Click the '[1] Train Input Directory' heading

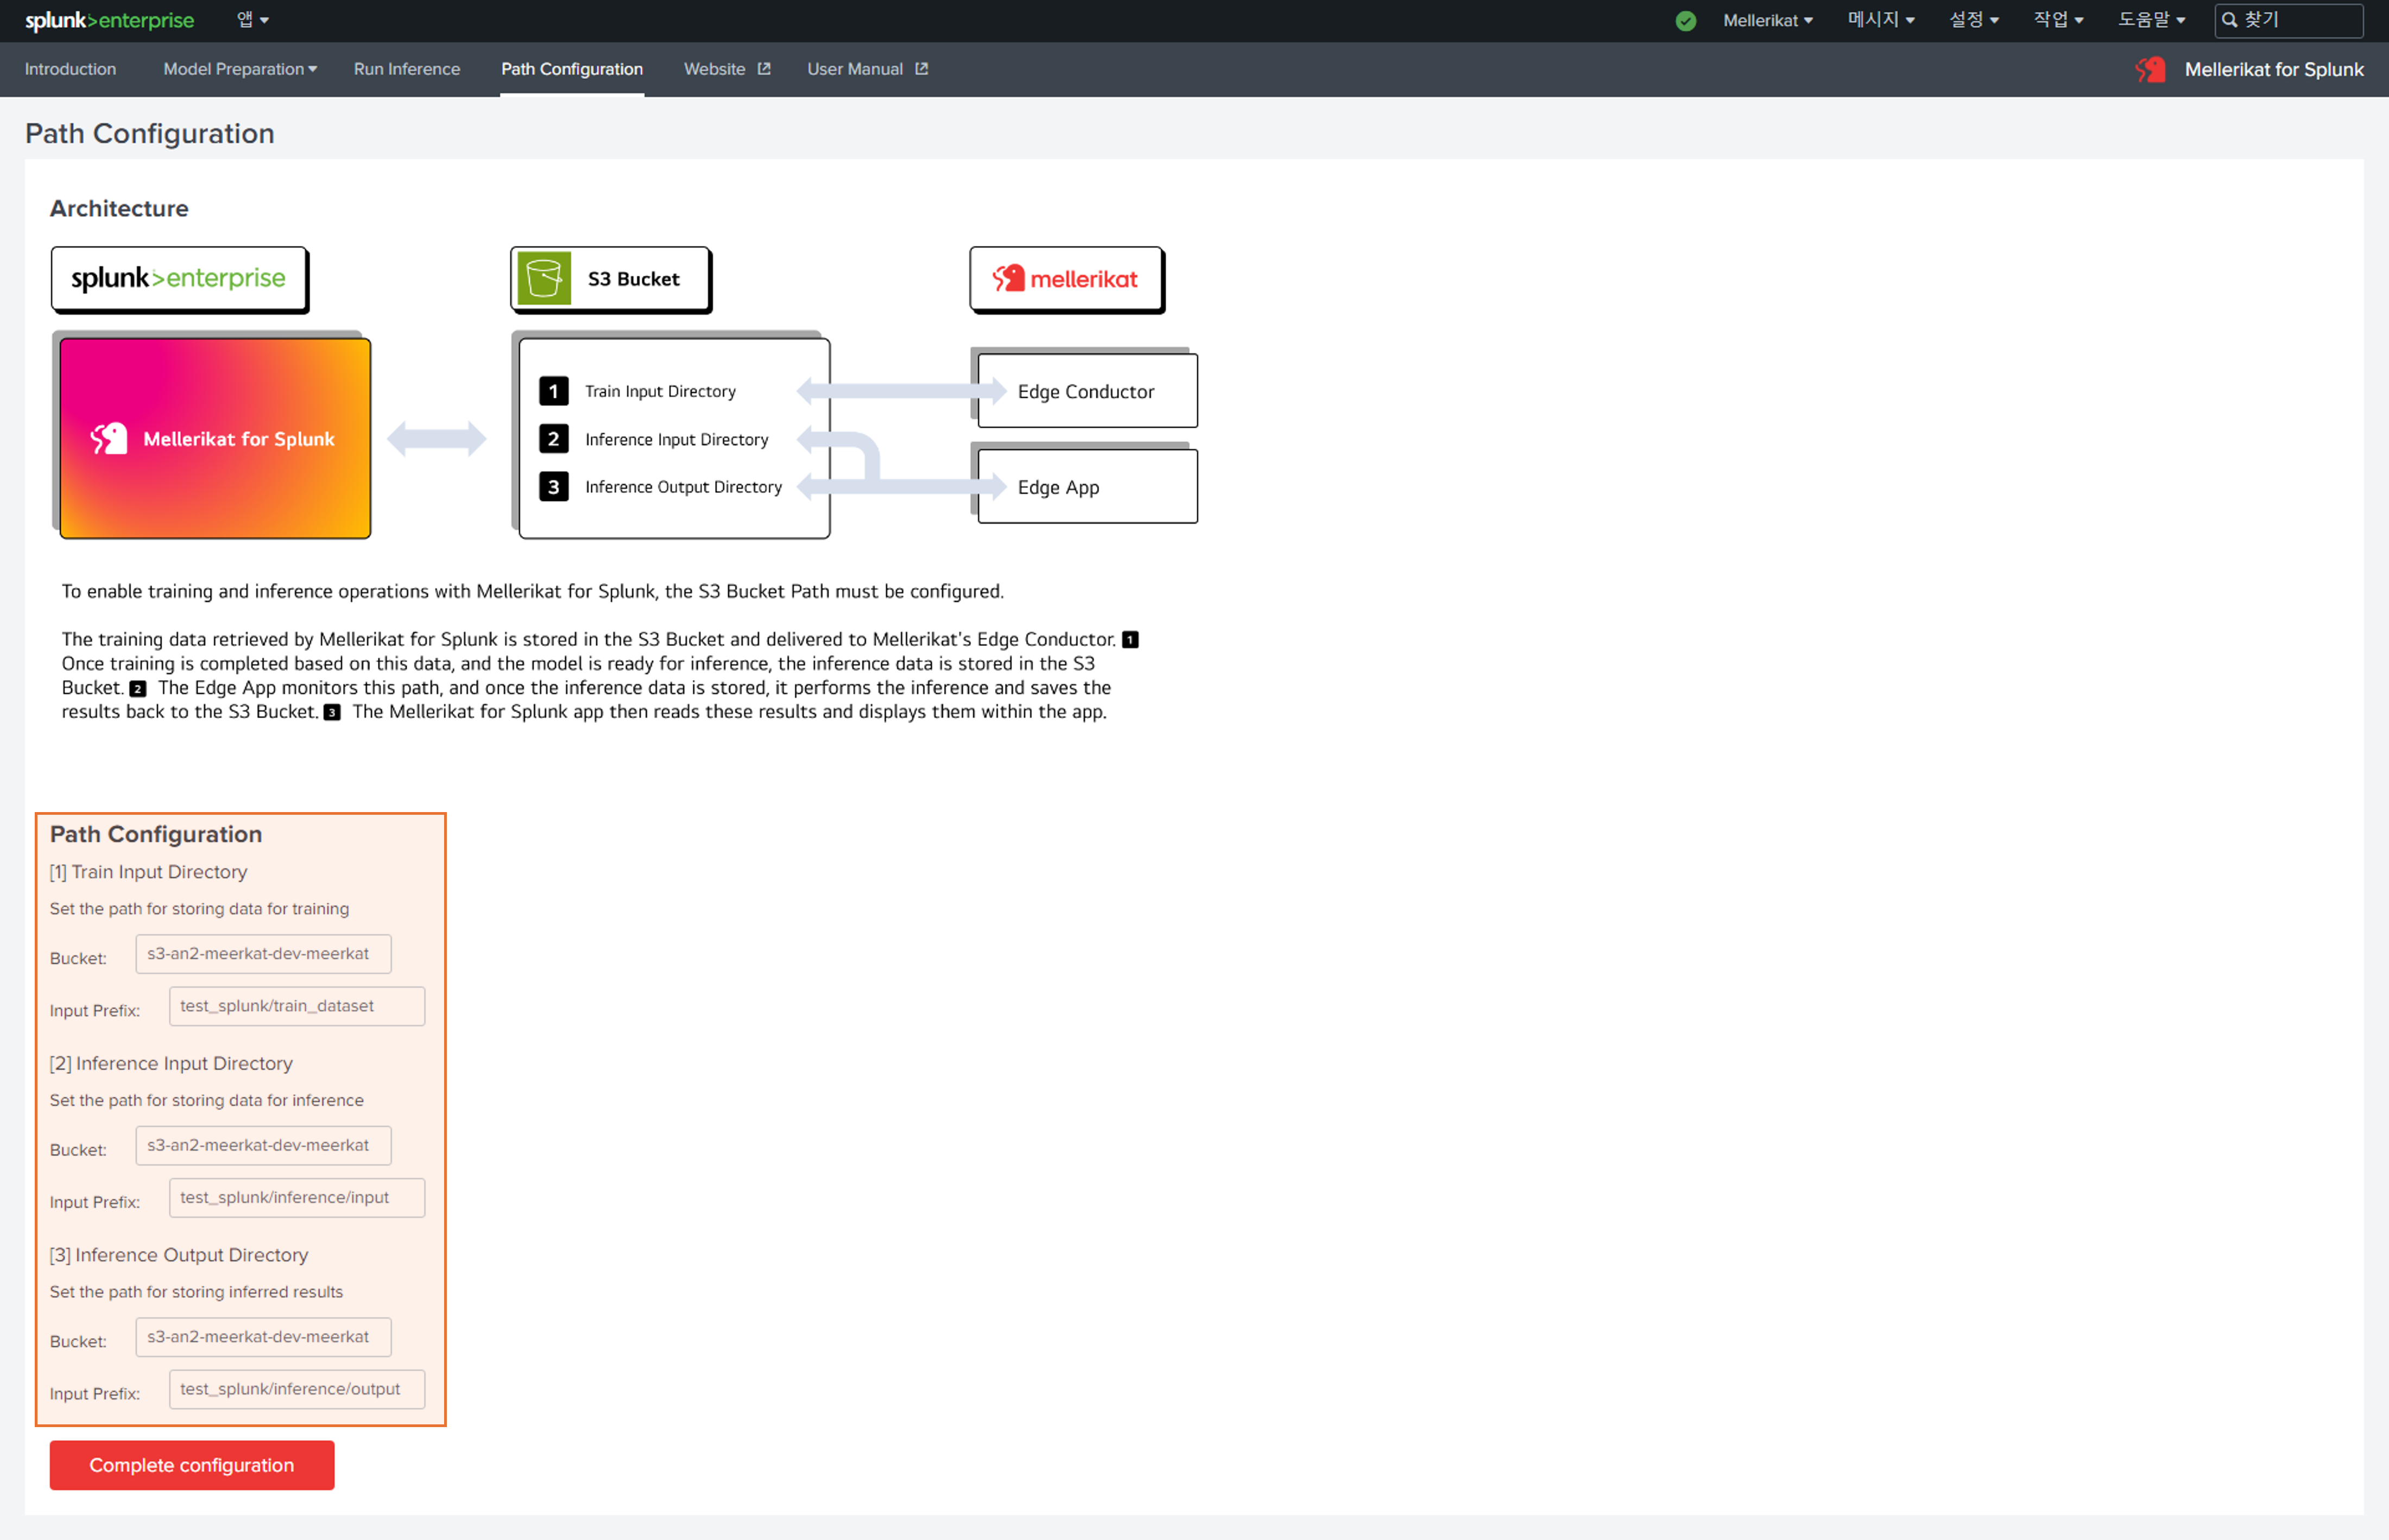tap(148, 872)
